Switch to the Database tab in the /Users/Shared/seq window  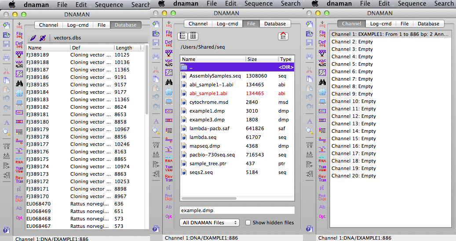click(x=275, y=24)
